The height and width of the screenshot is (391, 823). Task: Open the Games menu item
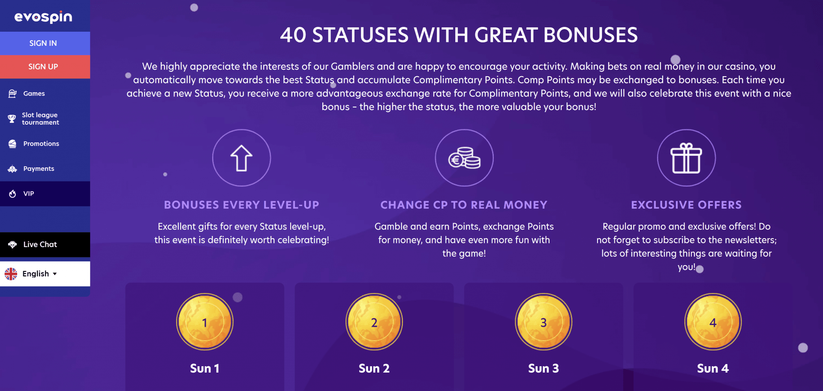(x=34, y=93)
